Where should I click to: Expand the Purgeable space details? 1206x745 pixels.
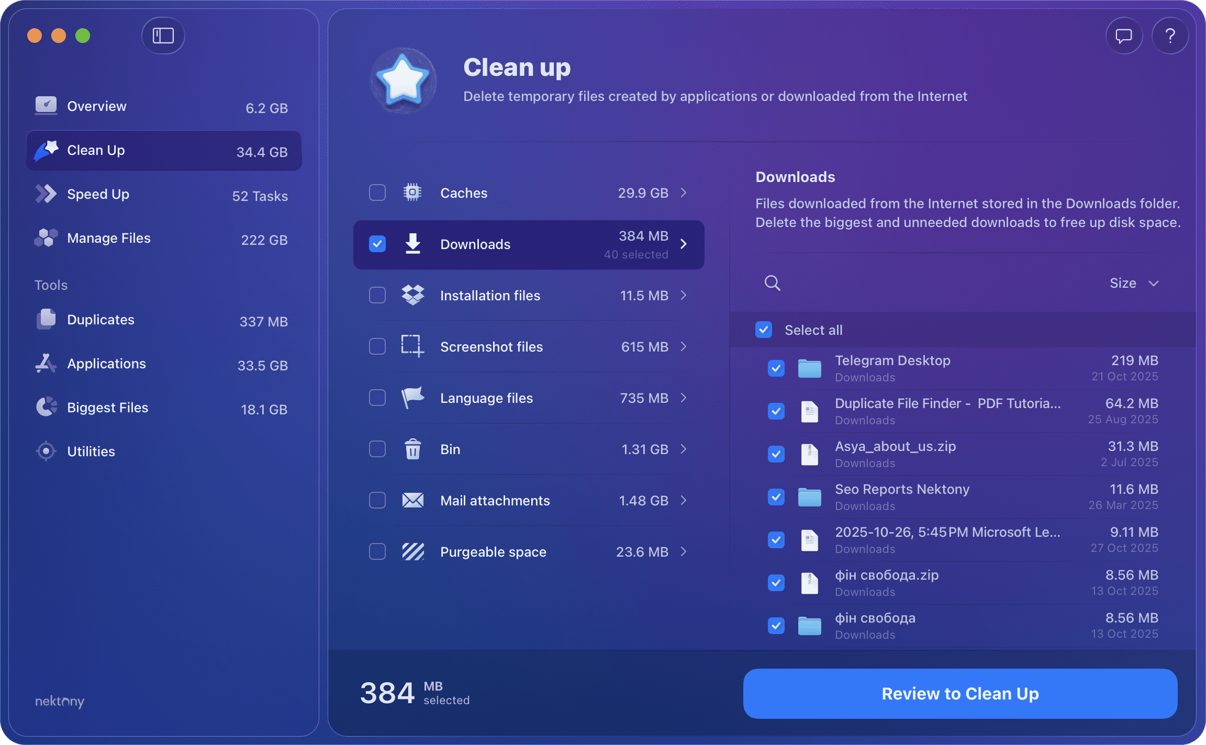tap(684, 551)
